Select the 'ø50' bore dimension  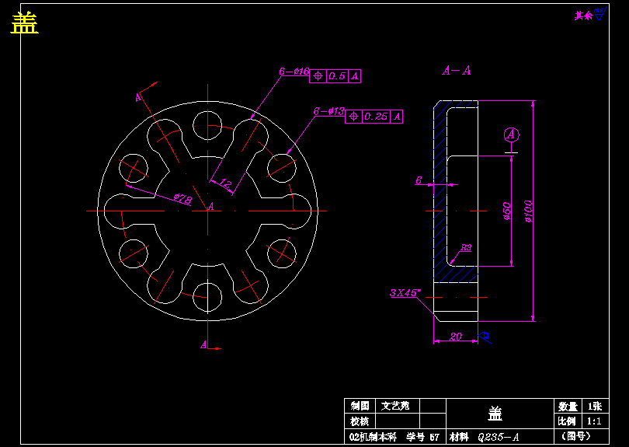506,211
